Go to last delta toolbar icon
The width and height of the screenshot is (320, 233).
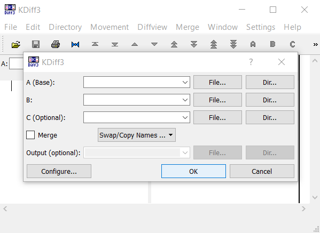(115, 44)
